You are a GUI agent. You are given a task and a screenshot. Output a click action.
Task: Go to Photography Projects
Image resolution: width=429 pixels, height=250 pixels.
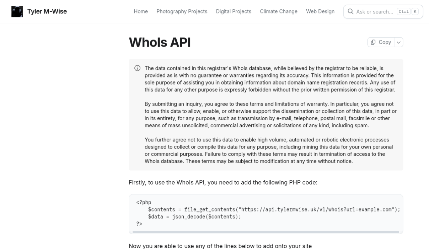[182, 11]
